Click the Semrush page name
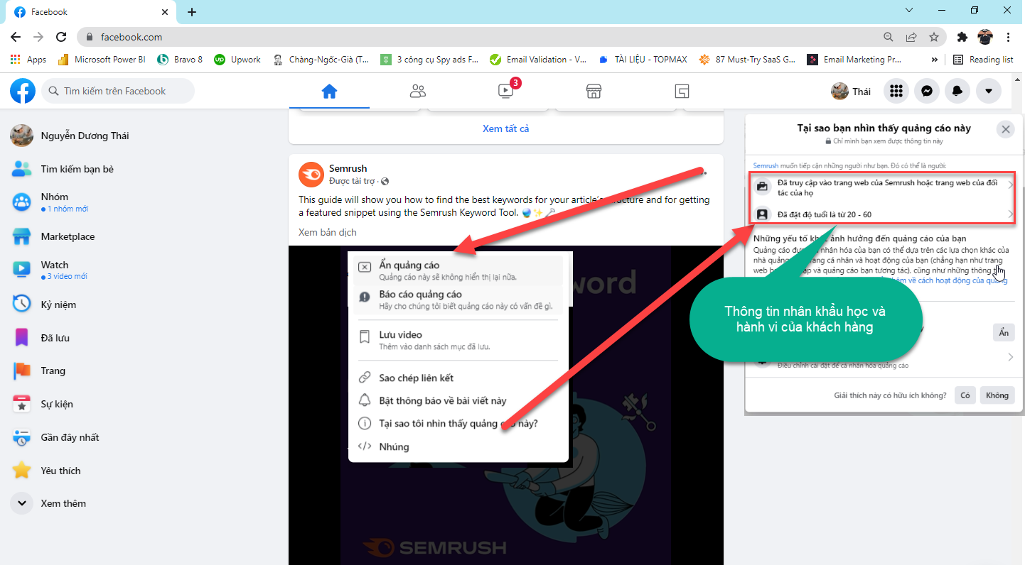The width and height of the screenshot is (1025, 565). (x=348, y=169)
